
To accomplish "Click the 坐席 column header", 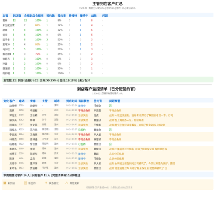I will pos(33,101).
